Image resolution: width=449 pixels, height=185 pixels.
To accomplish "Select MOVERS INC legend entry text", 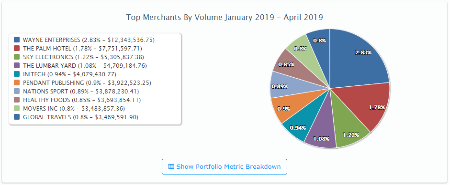I will (74, 109).
